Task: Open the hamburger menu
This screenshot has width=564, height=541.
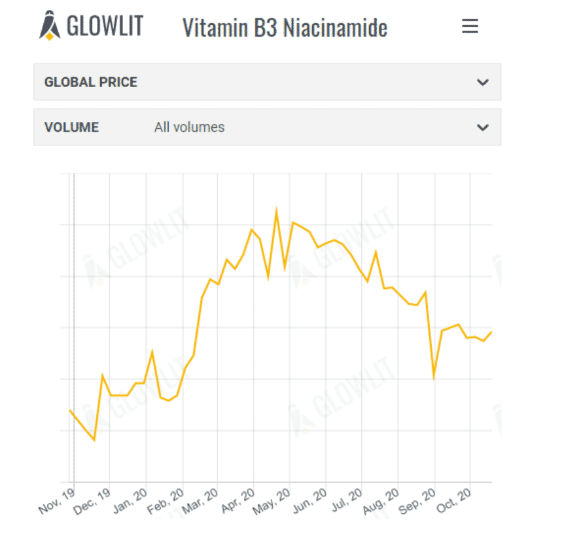Action: [470, 26]
